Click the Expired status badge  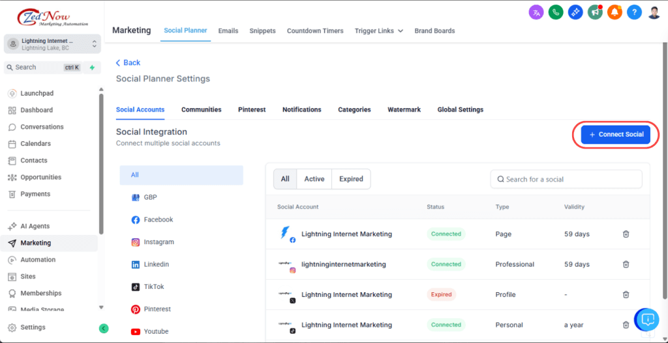pos(442,294)
